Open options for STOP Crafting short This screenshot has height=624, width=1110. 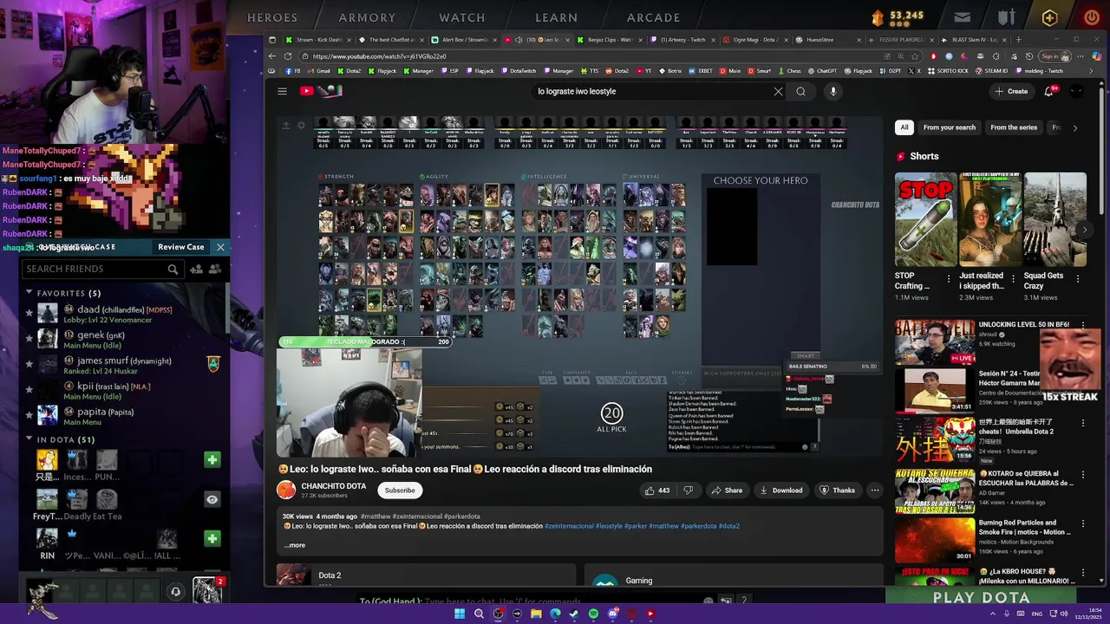coord(949,279)
